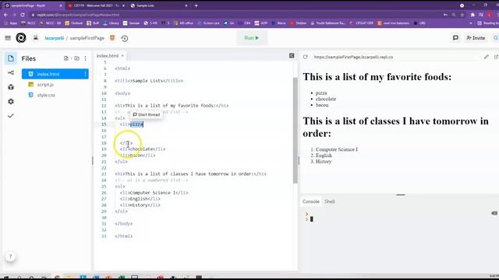The image size is (499, 280).
Task: Open a new browser tab
Action: coord(196,5)
